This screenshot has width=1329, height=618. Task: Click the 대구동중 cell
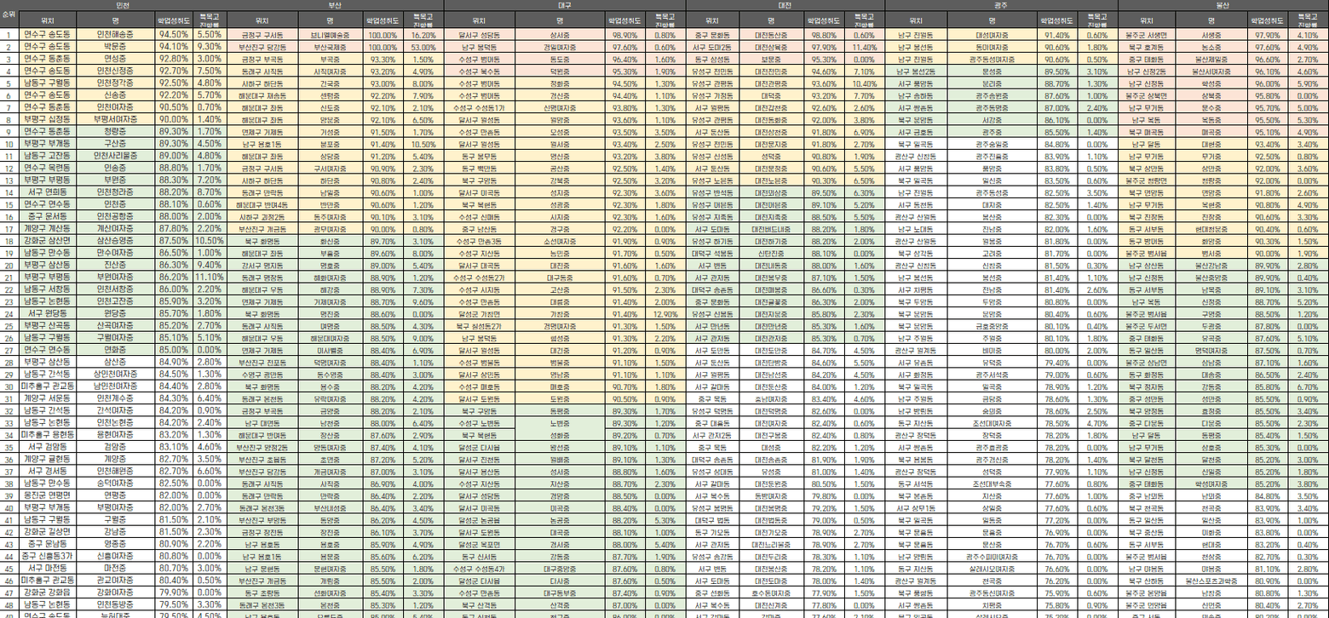560,278
